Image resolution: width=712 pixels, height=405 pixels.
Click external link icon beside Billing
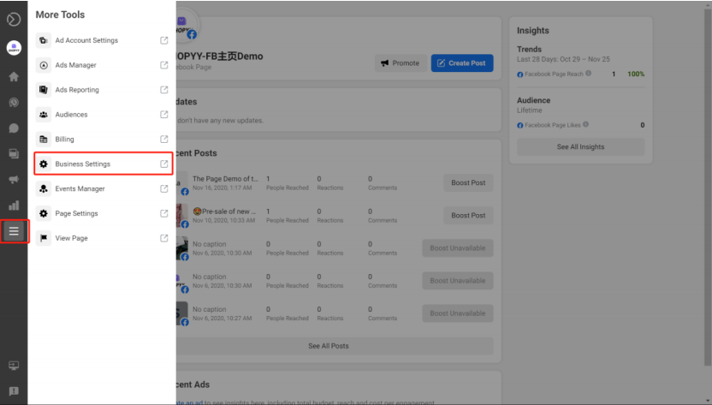click(x=164, y=139)
